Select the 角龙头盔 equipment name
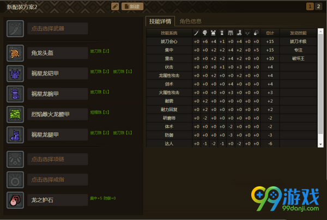 pyautogui.click(x=58, y=53)
